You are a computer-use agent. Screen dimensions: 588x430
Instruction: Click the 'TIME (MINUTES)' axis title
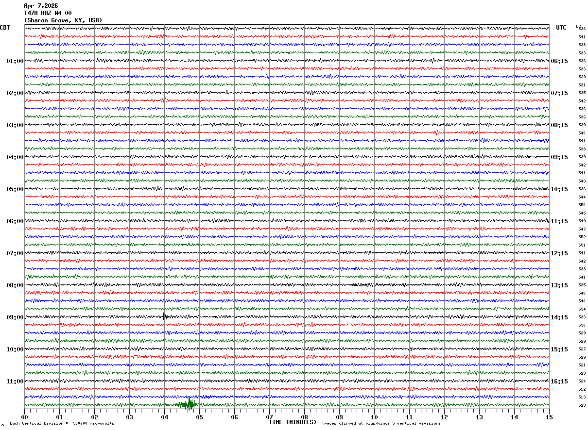(293, 422)
